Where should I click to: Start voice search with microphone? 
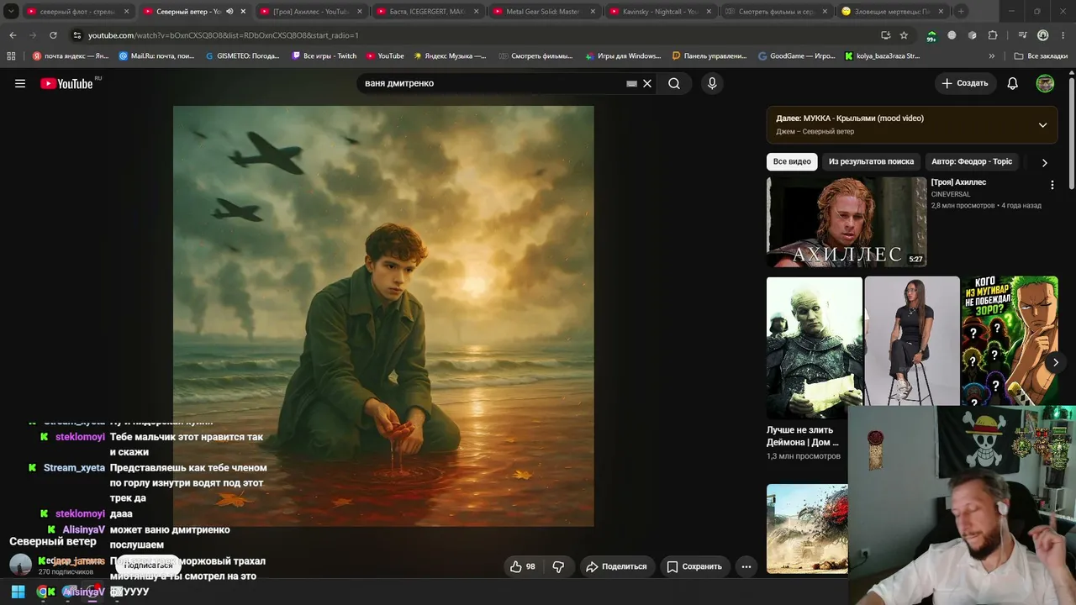[x=712, y=83]
